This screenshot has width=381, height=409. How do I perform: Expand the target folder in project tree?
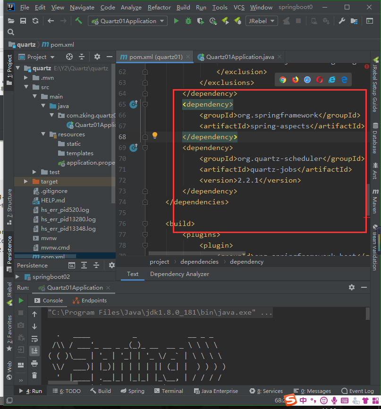(26, 182)
